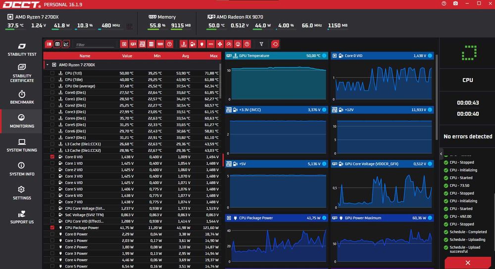Toggle the fan sensor type filter

click(x=220, y=44)
